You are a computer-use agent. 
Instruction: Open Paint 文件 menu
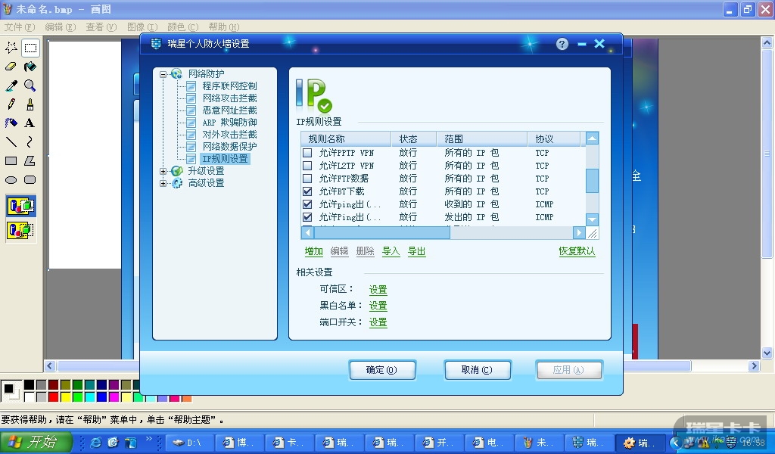(x=20, y=26)
